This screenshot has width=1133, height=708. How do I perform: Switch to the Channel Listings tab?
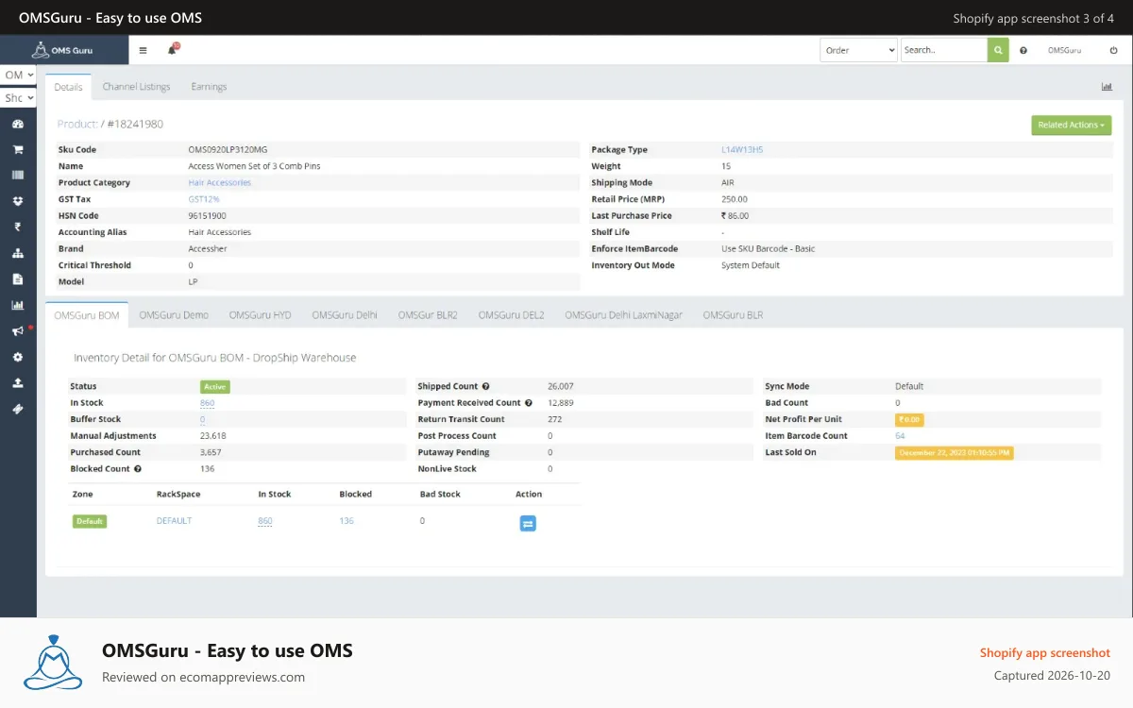pos(137,87)
